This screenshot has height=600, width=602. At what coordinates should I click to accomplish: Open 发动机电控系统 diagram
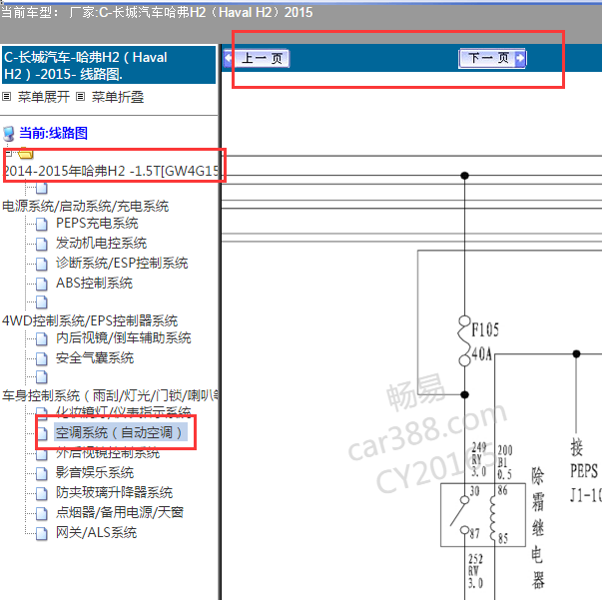(x=102, y=243)
